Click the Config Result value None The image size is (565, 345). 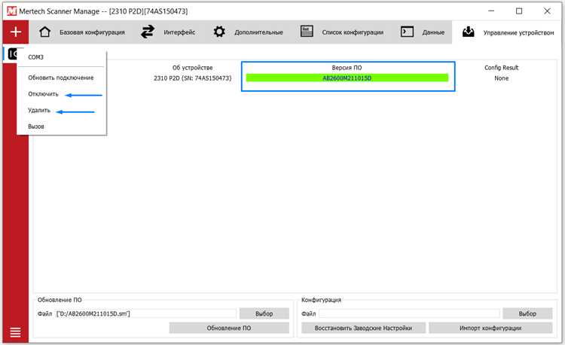click(501, 78)
